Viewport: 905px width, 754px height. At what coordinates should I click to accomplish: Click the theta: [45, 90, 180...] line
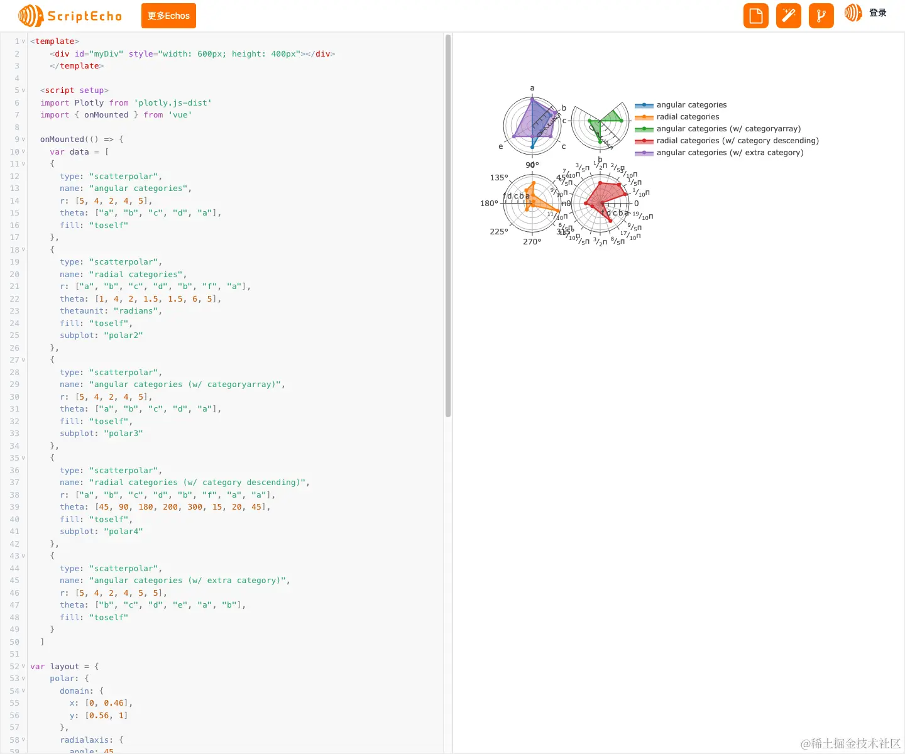click(x=165, y=507)
